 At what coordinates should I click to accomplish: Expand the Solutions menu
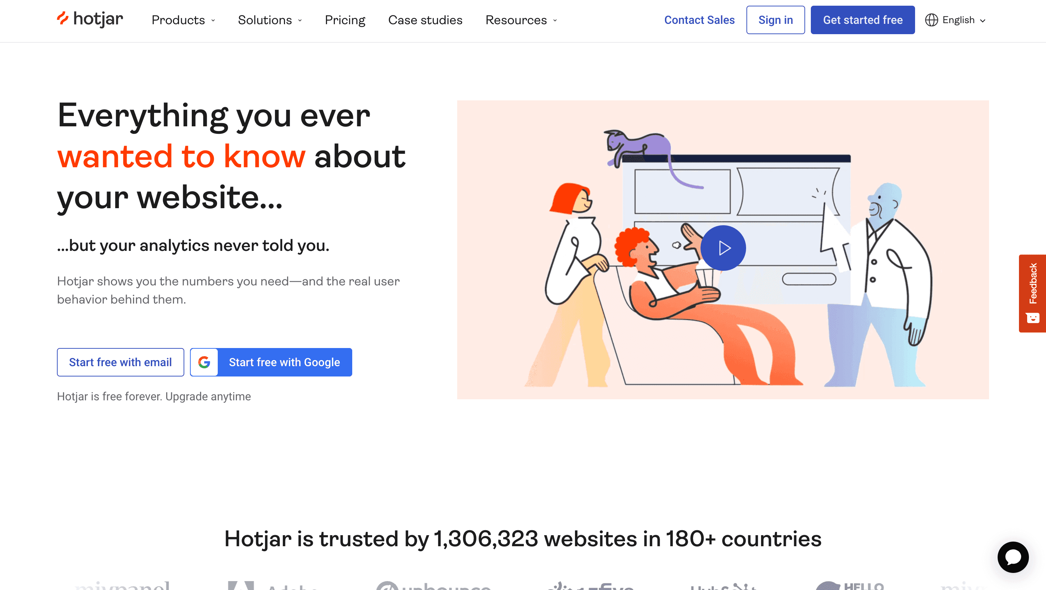[270, 20]
